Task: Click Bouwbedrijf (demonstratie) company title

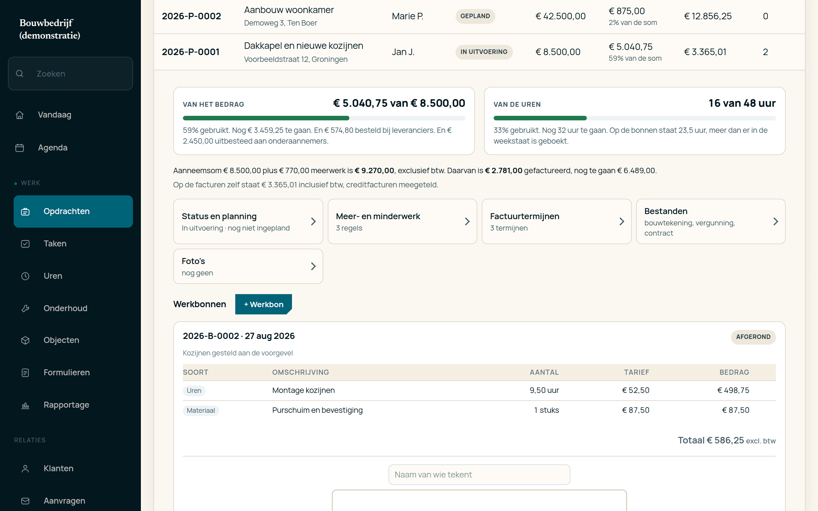Action: 50,29
